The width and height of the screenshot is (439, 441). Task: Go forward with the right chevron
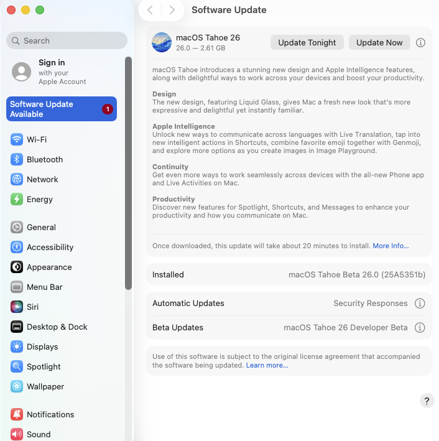tap(172, 10)
